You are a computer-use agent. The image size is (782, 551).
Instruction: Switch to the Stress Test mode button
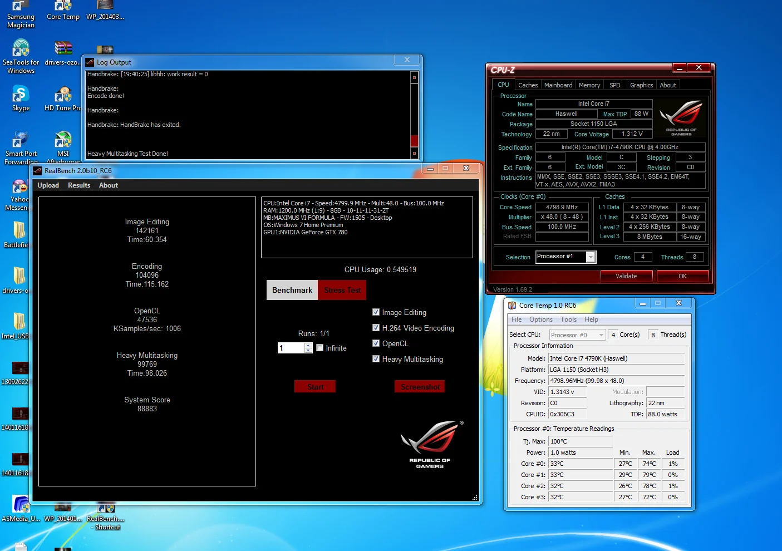tap(342, 290)
